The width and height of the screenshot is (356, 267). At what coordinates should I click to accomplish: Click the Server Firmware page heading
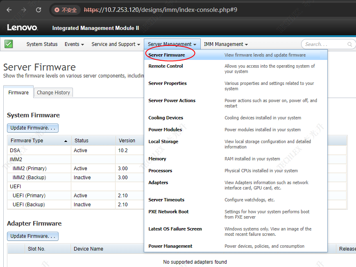coord(39,67)
